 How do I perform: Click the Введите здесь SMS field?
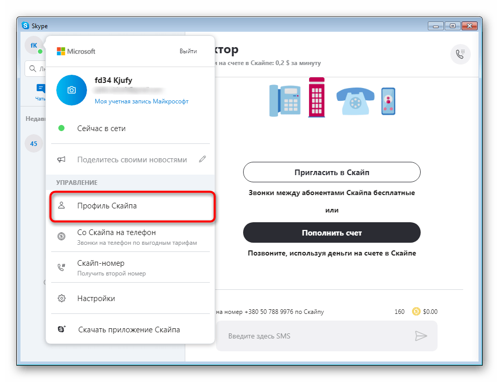click(x=327, y=336)
